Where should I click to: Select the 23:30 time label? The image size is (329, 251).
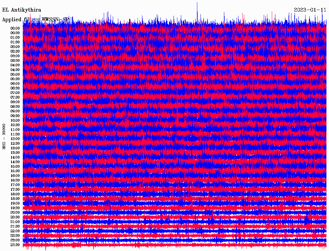[15, 245]
